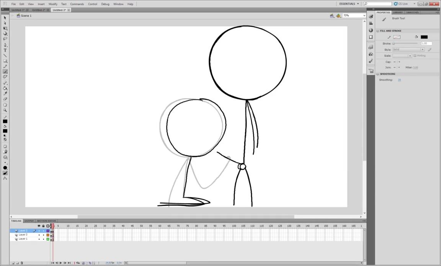Toggle visibility dot for Layer 3
This screenshot has height=266, width=441.
coord(39,235)
